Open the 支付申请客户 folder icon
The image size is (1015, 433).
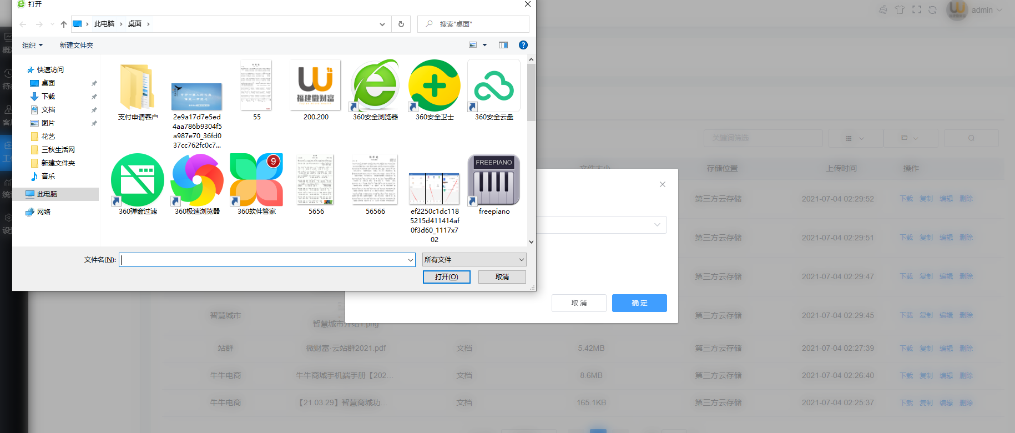click(x=137, y=87)
